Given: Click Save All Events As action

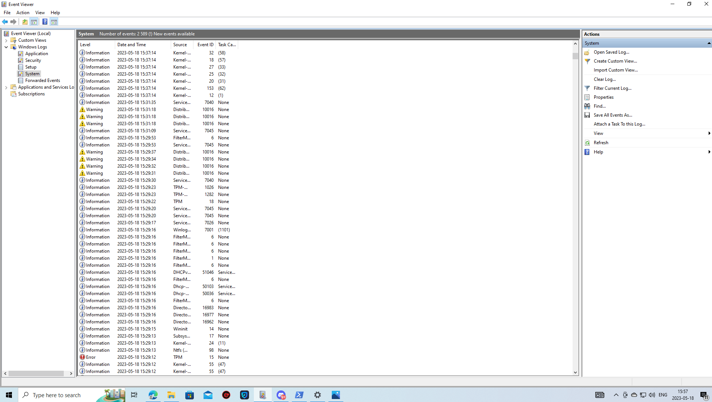Looking at the screenshot, I should pos(613,115).
